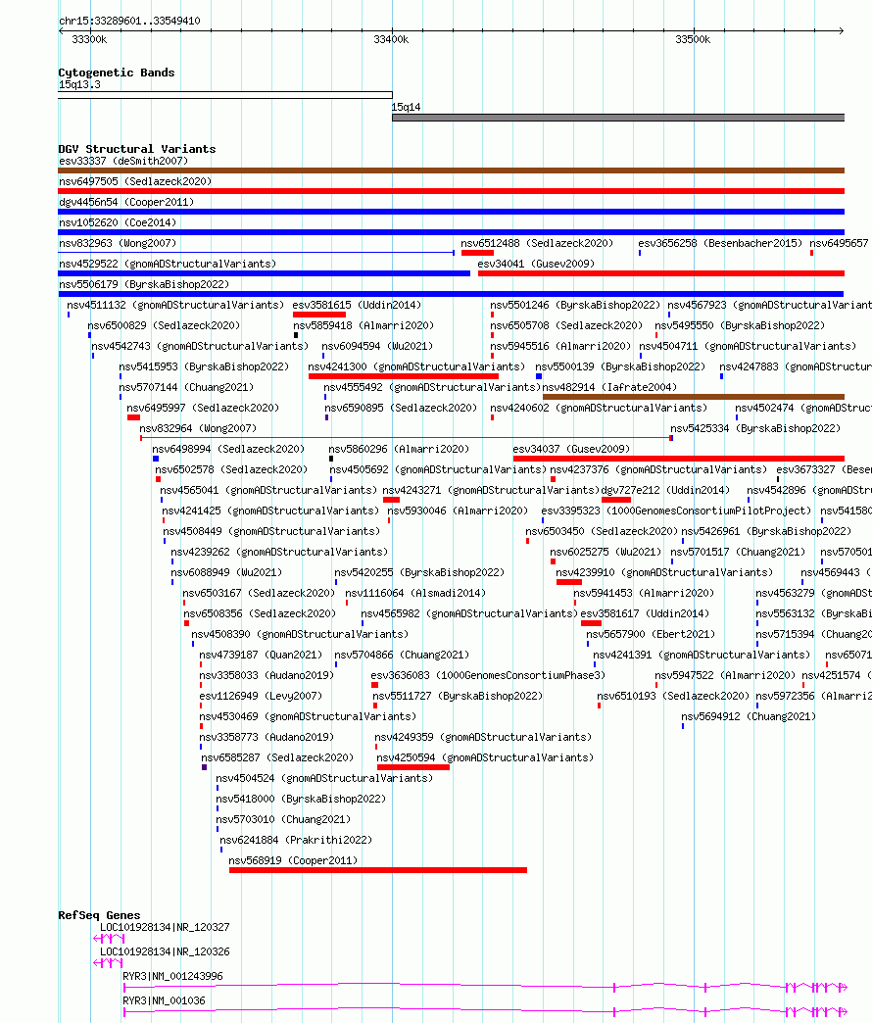Image resolution: width=872 pixels, height=1023 pixels.
Task: Click the RefSeq Genes track title
Action: click(99, 915)
